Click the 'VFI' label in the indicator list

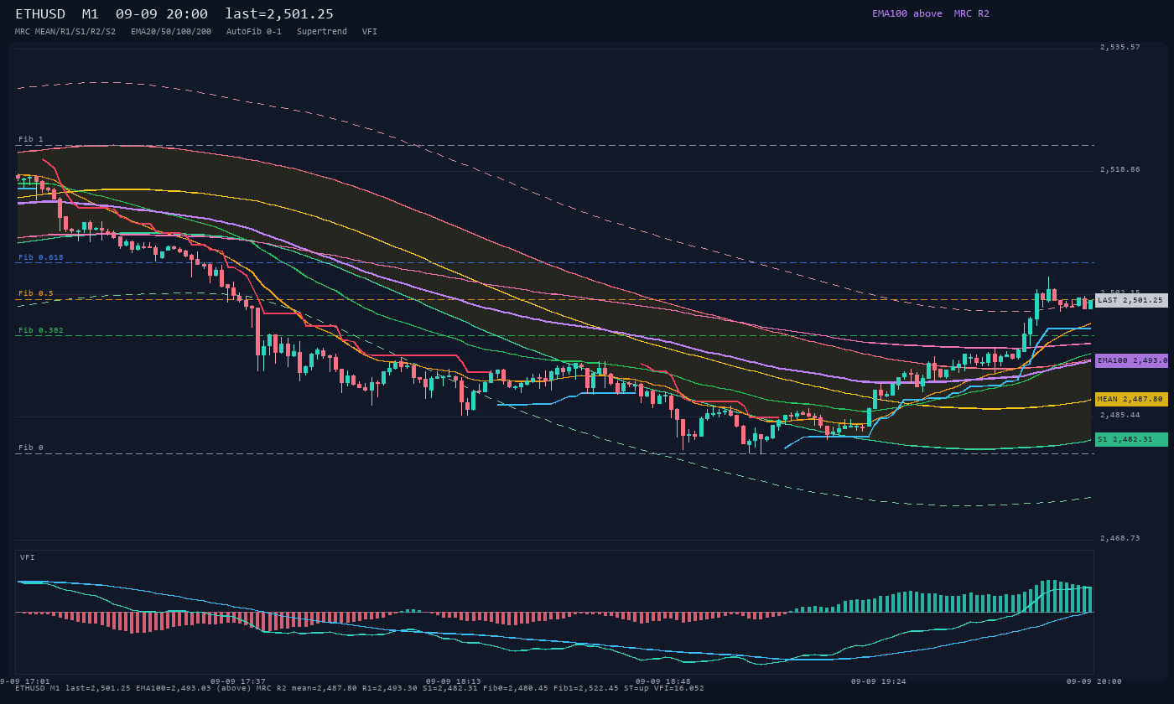[370, 31]
